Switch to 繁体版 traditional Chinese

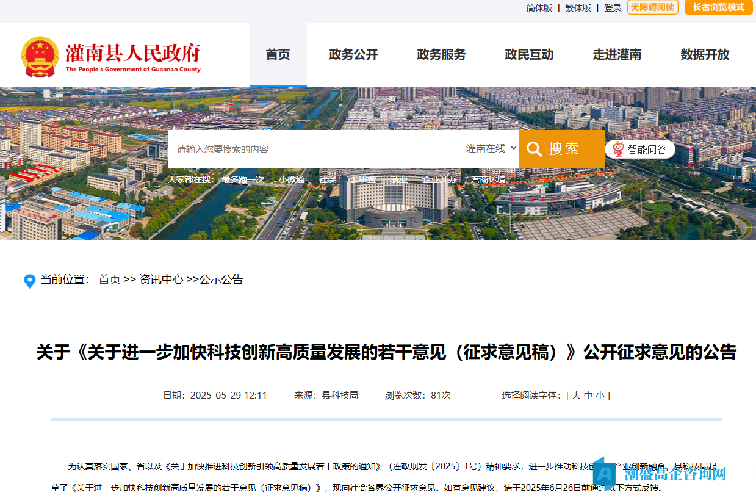[x=578, y=8]
